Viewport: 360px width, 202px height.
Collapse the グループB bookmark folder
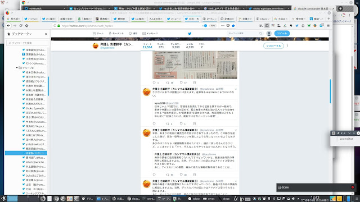(x=17, y=68)
